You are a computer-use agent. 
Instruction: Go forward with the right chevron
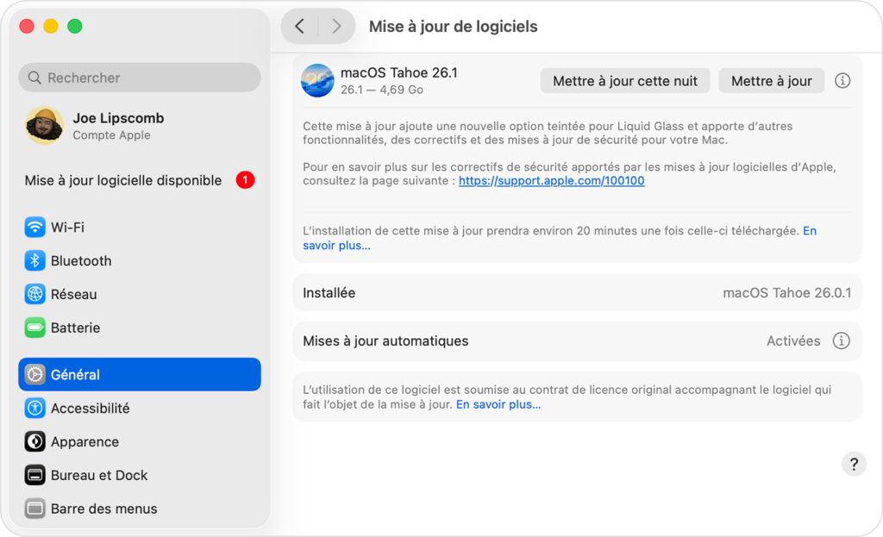(336, 27)
